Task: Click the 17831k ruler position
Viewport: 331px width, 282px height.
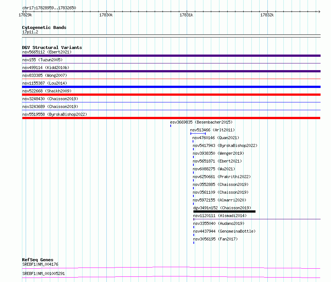Action: click(x=186, y=15)
